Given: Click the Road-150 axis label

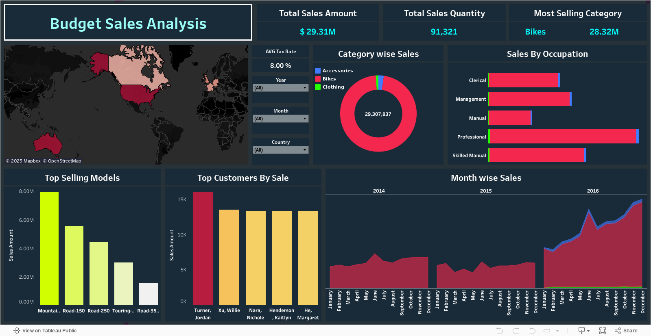Looking at the screenshot, I should [74, 311].
